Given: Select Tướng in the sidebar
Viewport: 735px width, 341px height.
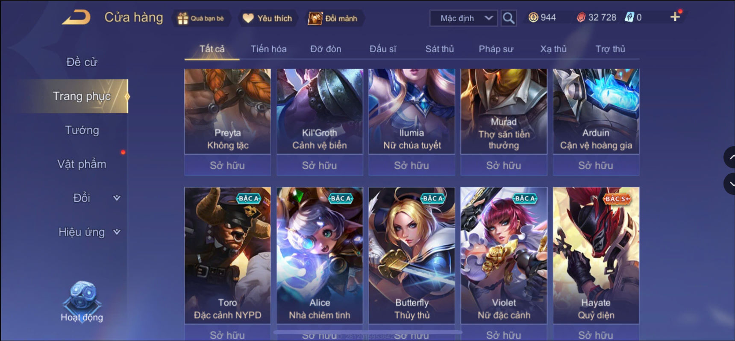Looking at the screenshot, I should coord(82,130).
